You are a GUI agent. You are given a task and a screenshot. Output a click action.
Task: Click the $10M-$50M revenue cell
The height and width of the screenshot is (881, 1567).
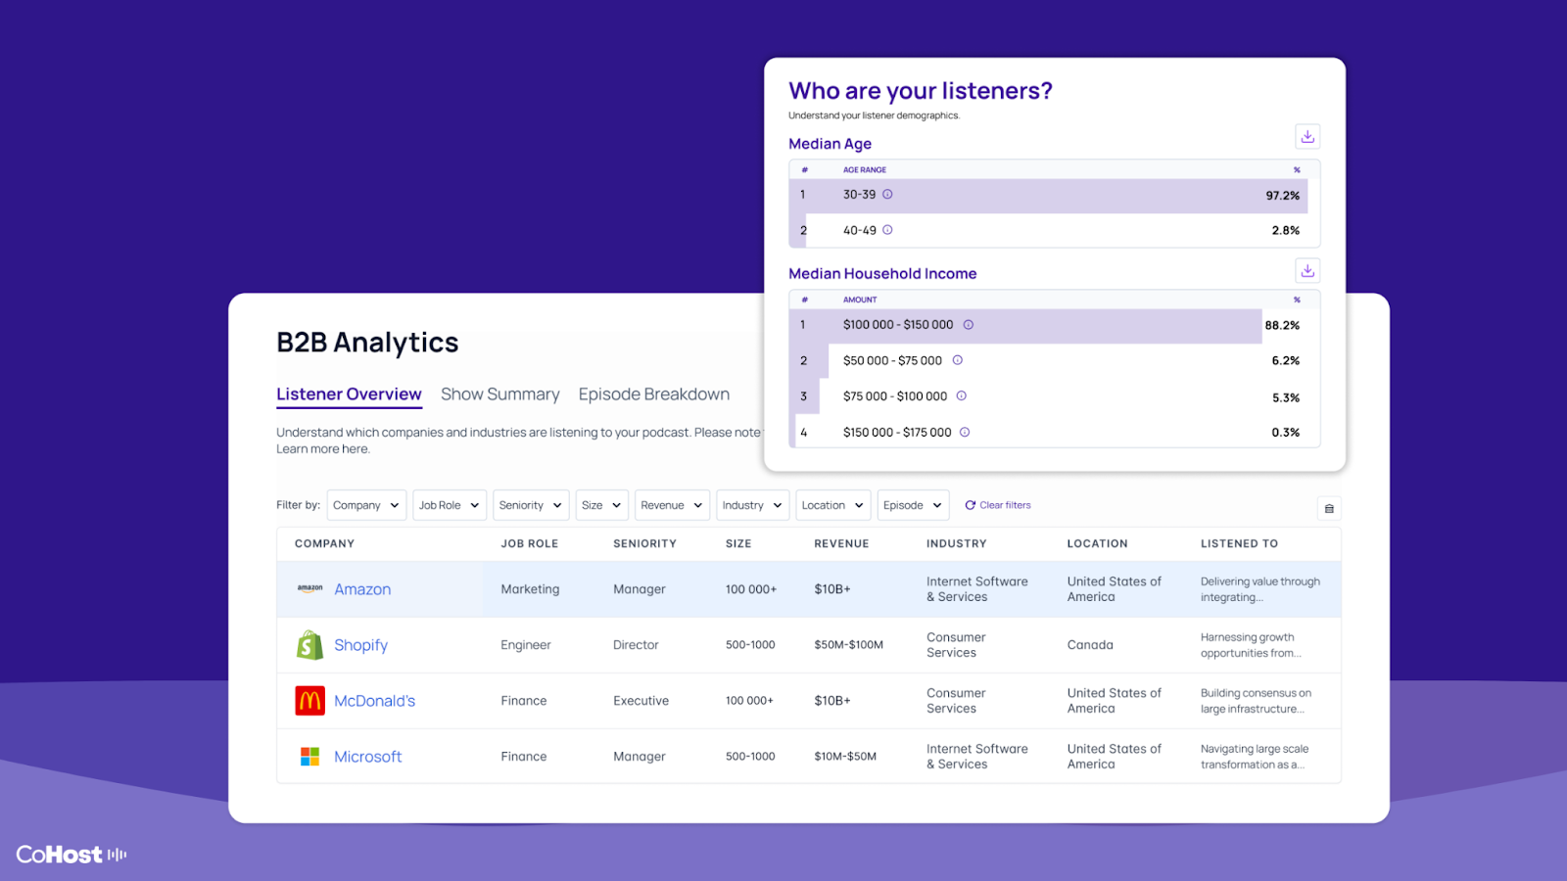[x=845, y=757]
